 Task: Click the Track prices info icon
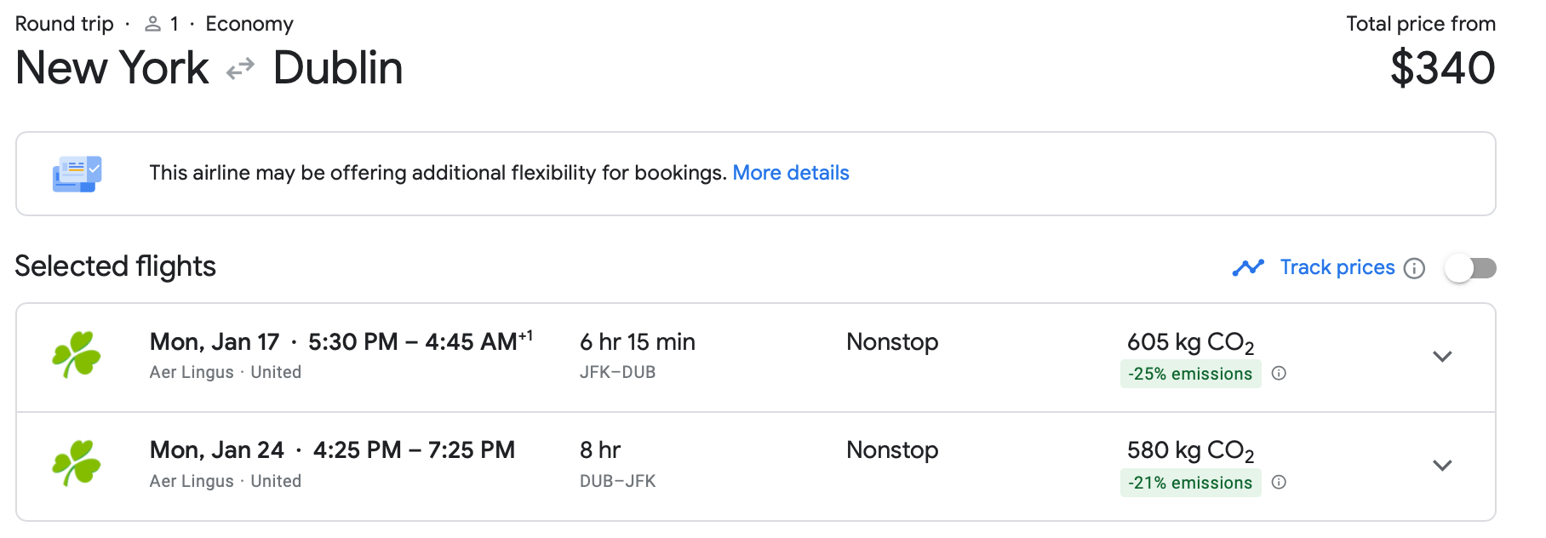pos(1414,268)
